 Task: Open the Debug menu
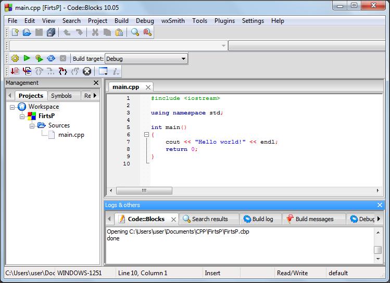click(x=145, y=21)
